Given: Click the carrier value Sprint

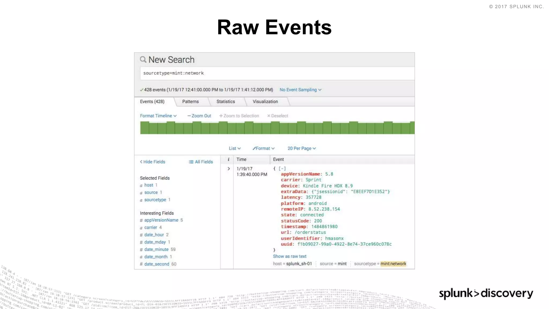Looking at the screenshot, I should (x=313, y=180).
